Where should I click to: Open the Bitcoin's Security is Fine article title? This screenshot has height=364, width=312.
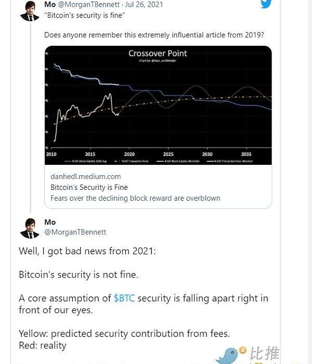89,187
